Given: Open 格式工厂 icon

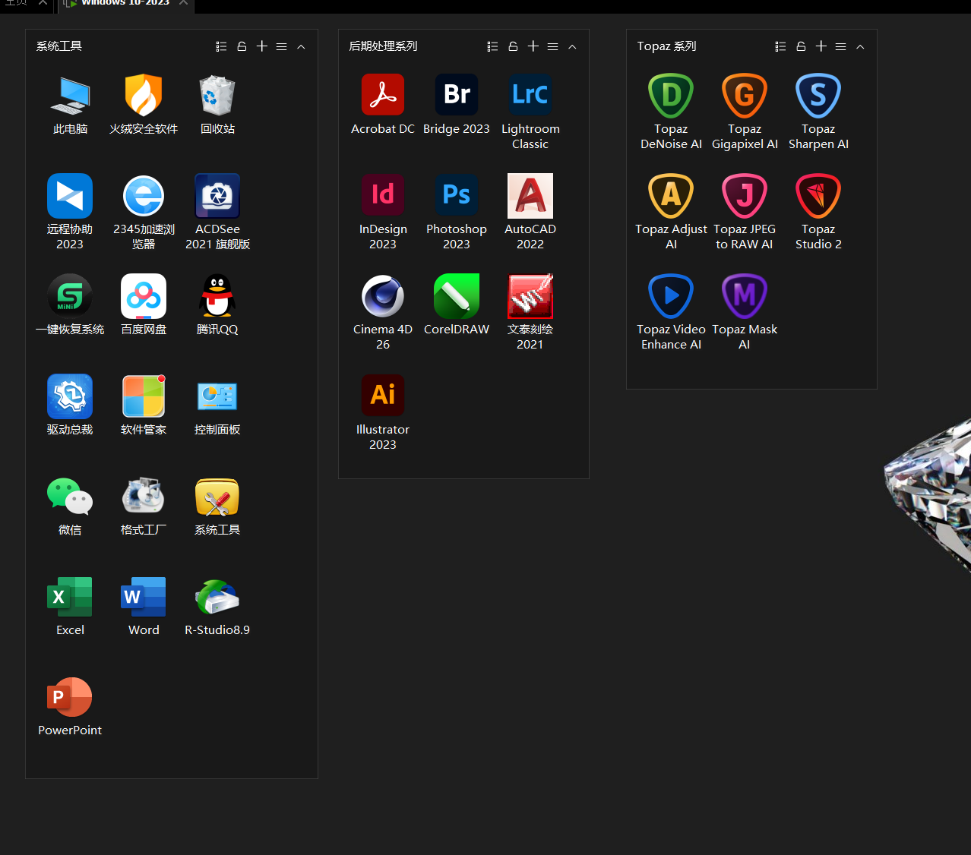Looking at the screenshot, I should point(144,497).
